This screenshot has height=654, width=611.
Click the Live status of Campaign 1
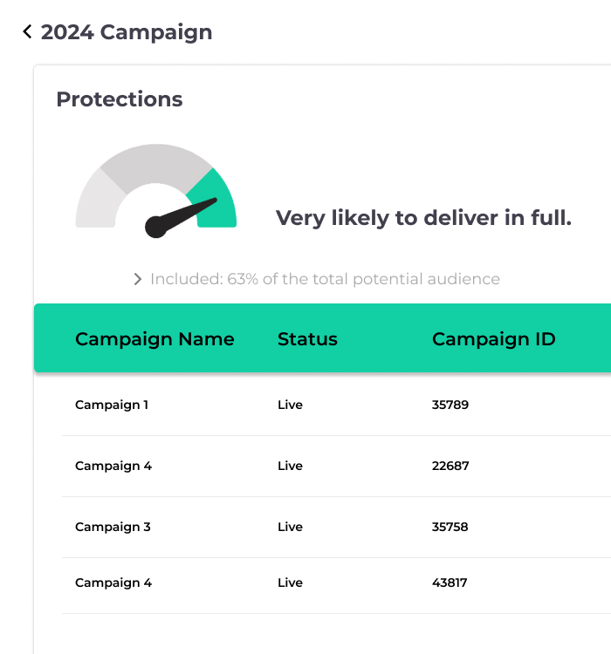(290, 405)
